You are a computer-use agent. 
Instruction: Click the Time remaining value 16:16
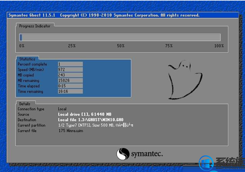click(70, 91)
